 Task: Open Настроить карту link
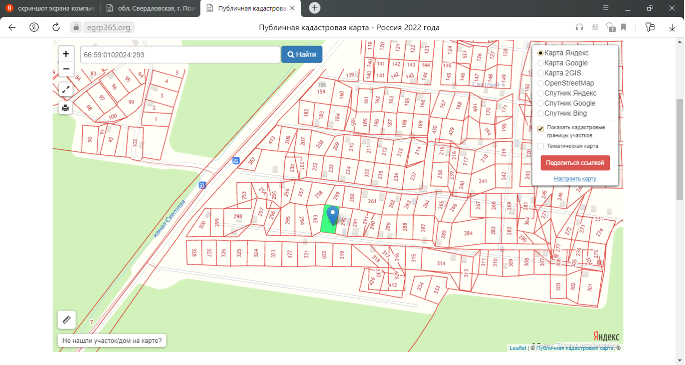575,178
